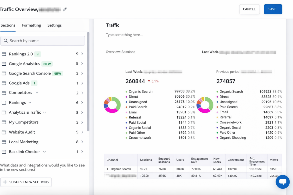Viewport: 293px width, 195px height.
Task: Expand Google Analytics with right chevron
Action: (82, 64)
